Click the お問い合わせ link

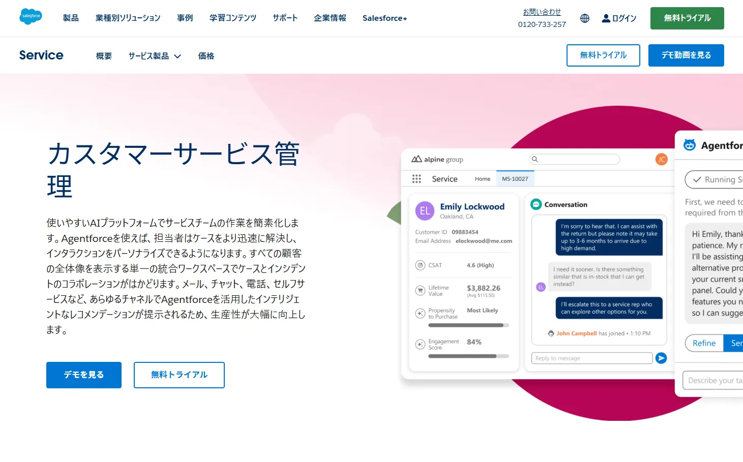pyautogui.click(x=542, y=12)
